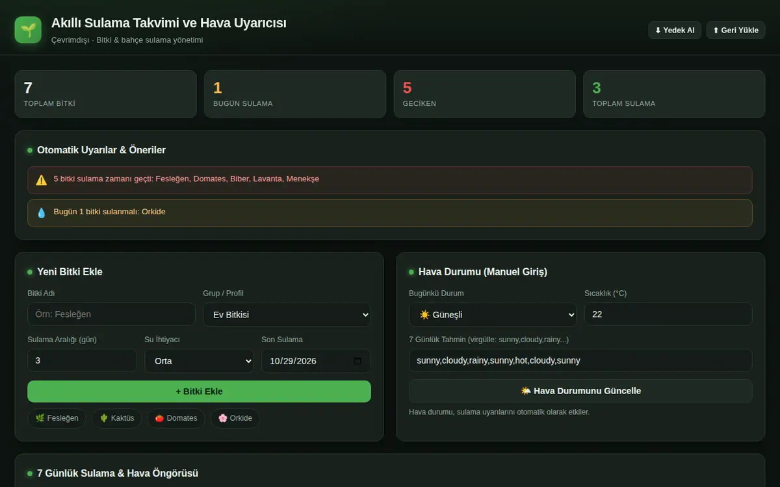Click the water droplet alert icon
Screen dimensions: 780x487
[42, 212]
